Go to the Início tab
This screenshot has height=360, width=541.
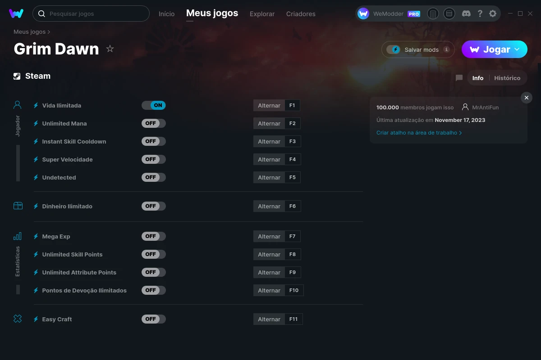166,14
